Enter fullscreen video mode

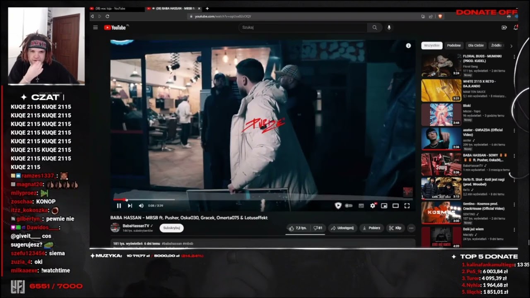coord(407,206)
